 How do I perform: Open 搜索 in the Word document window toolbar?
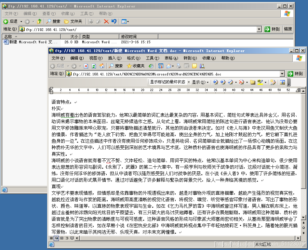(x=116, y=66)
